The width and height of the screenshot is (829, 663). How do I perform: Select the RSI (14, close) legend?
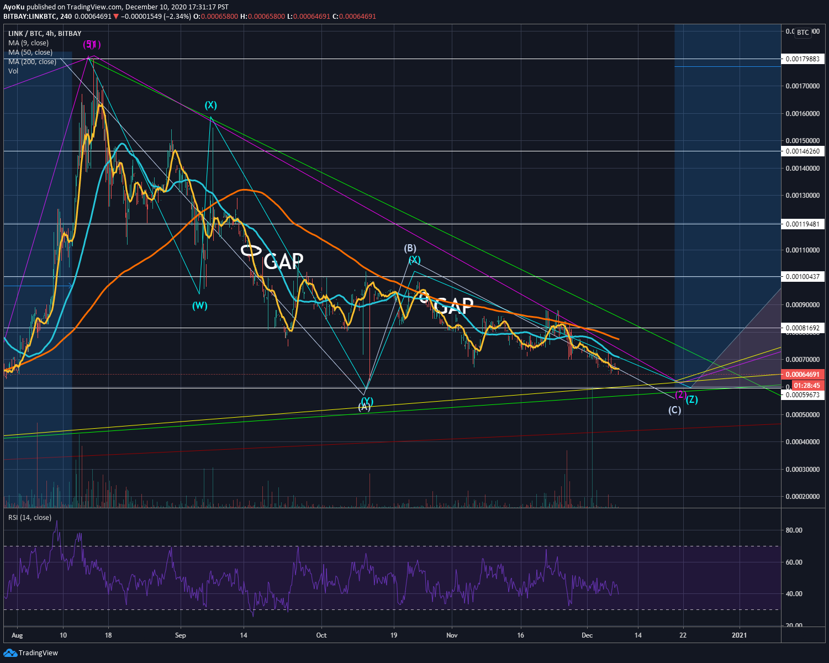[x=30, y=518]
